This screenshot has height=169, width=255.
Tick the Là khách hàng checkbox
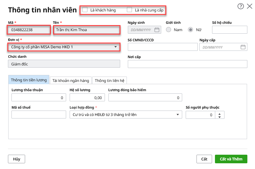(x=85, y=10)
